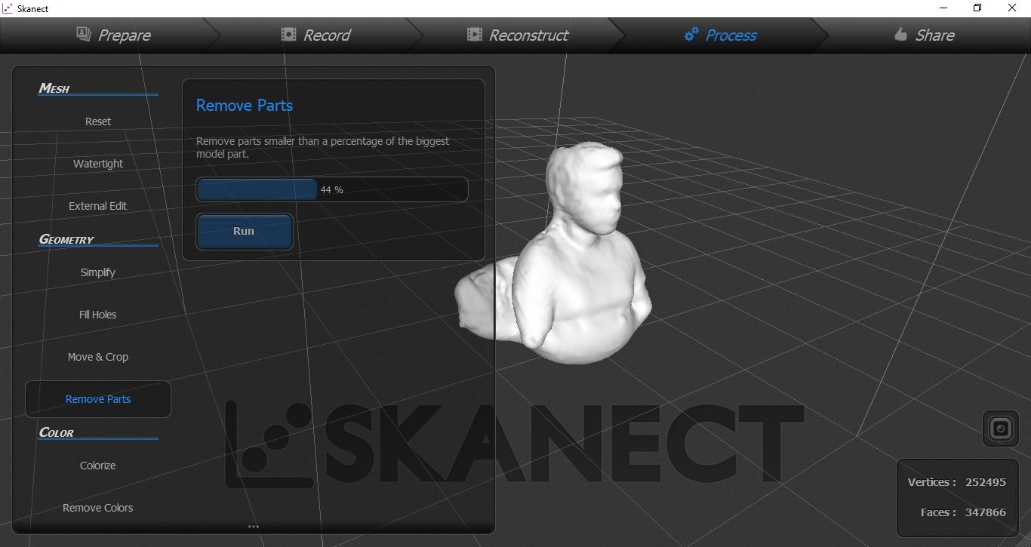
Task: Click the Geometry section header
Action: coord(66,239)
